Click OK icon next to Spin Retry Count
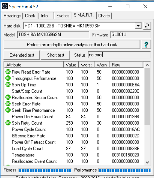 click(8, 123)
